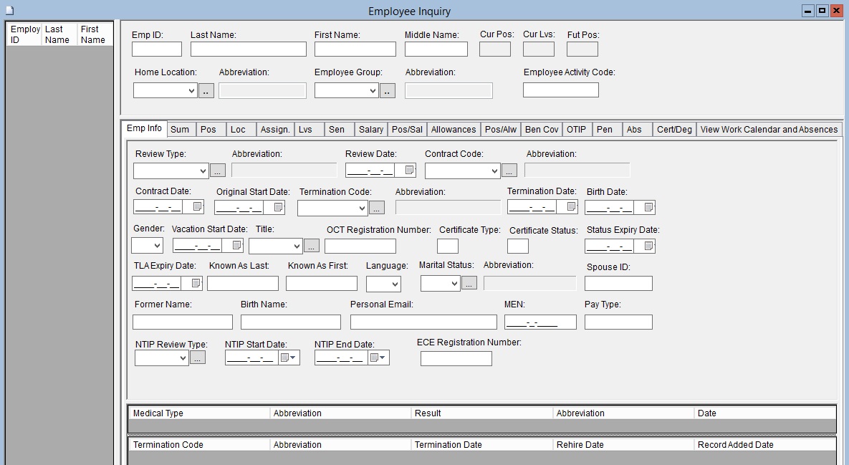
Task: Click the Home Location lookup button
Action: (x=206, y=91)
